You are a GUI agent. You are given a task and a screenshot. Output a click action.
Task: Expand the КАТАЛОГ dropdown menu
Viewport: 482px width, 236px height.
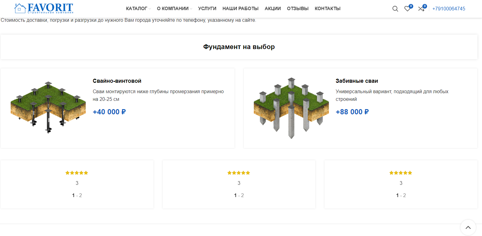tap(138, 9)
